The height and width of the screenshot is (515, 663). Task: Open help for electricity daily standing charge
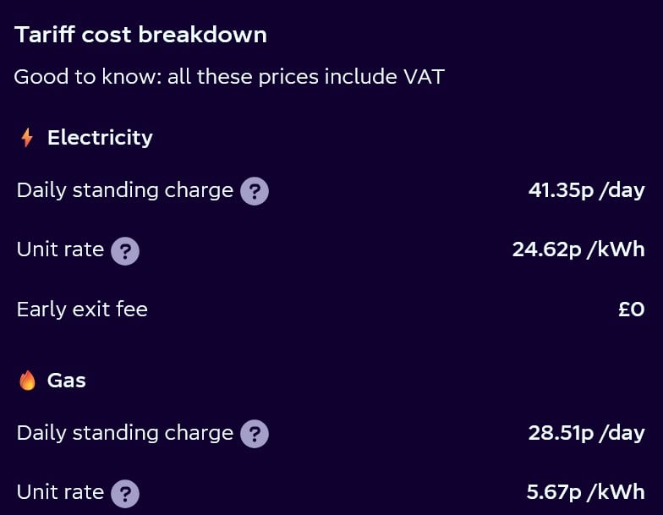point(254,191)
